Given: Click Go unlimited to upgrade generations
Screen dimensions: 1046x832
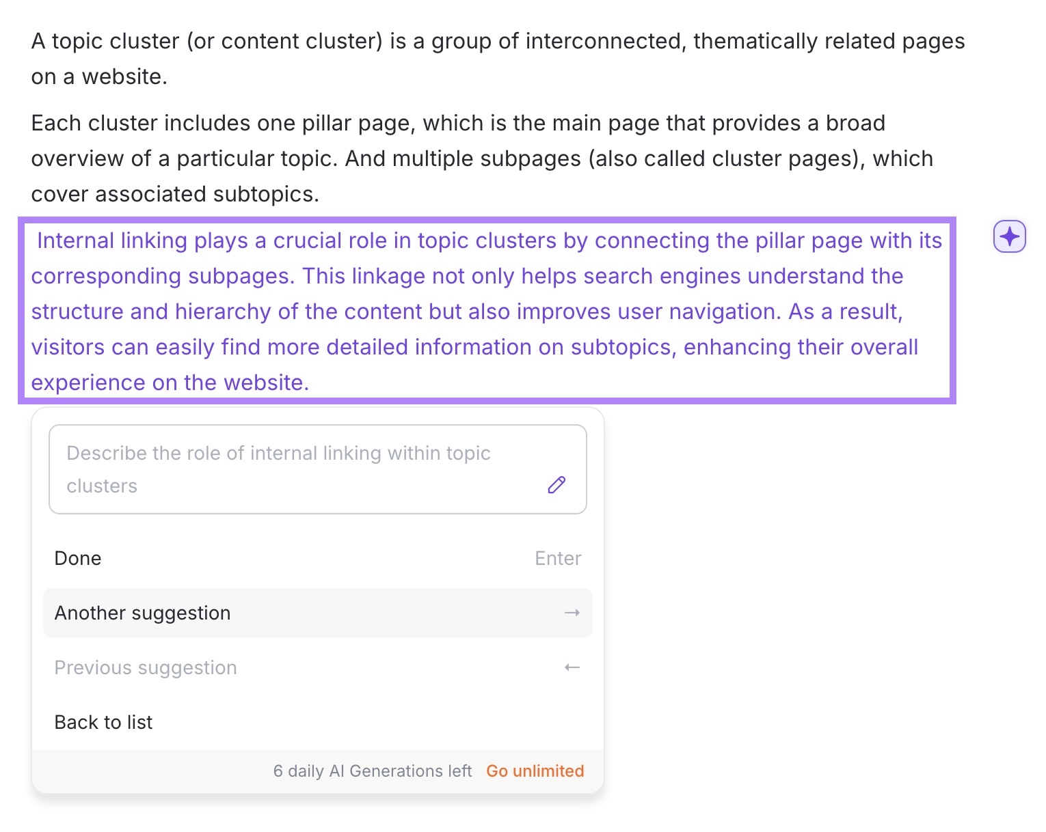Looking at the screenshot, I should point(535,771).
